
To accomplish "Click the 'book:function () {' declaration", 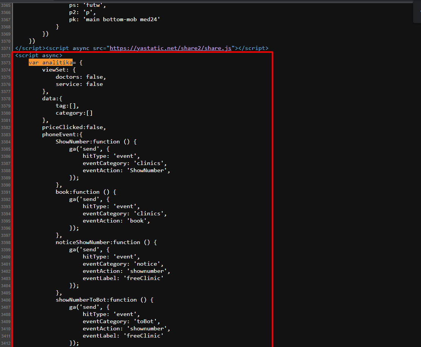I will point(86,192).
